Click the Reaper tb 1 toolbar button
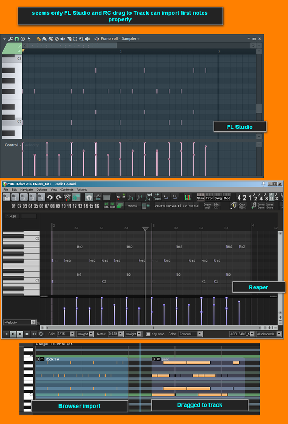 [15, 197]
